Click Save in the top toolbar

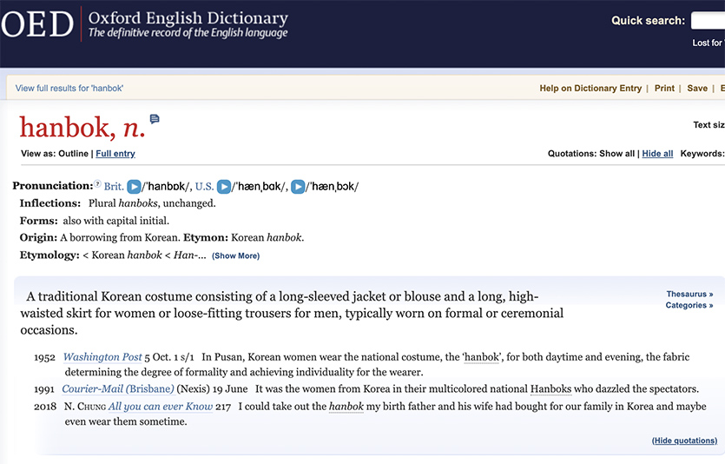click(697, 89)
